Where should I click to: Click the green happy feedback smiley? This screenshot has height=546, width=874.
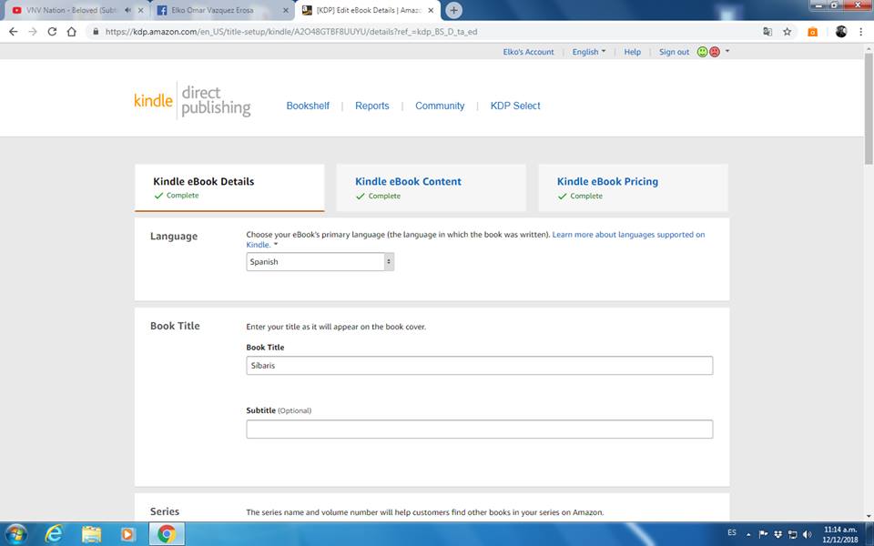[x=702, y=52]
